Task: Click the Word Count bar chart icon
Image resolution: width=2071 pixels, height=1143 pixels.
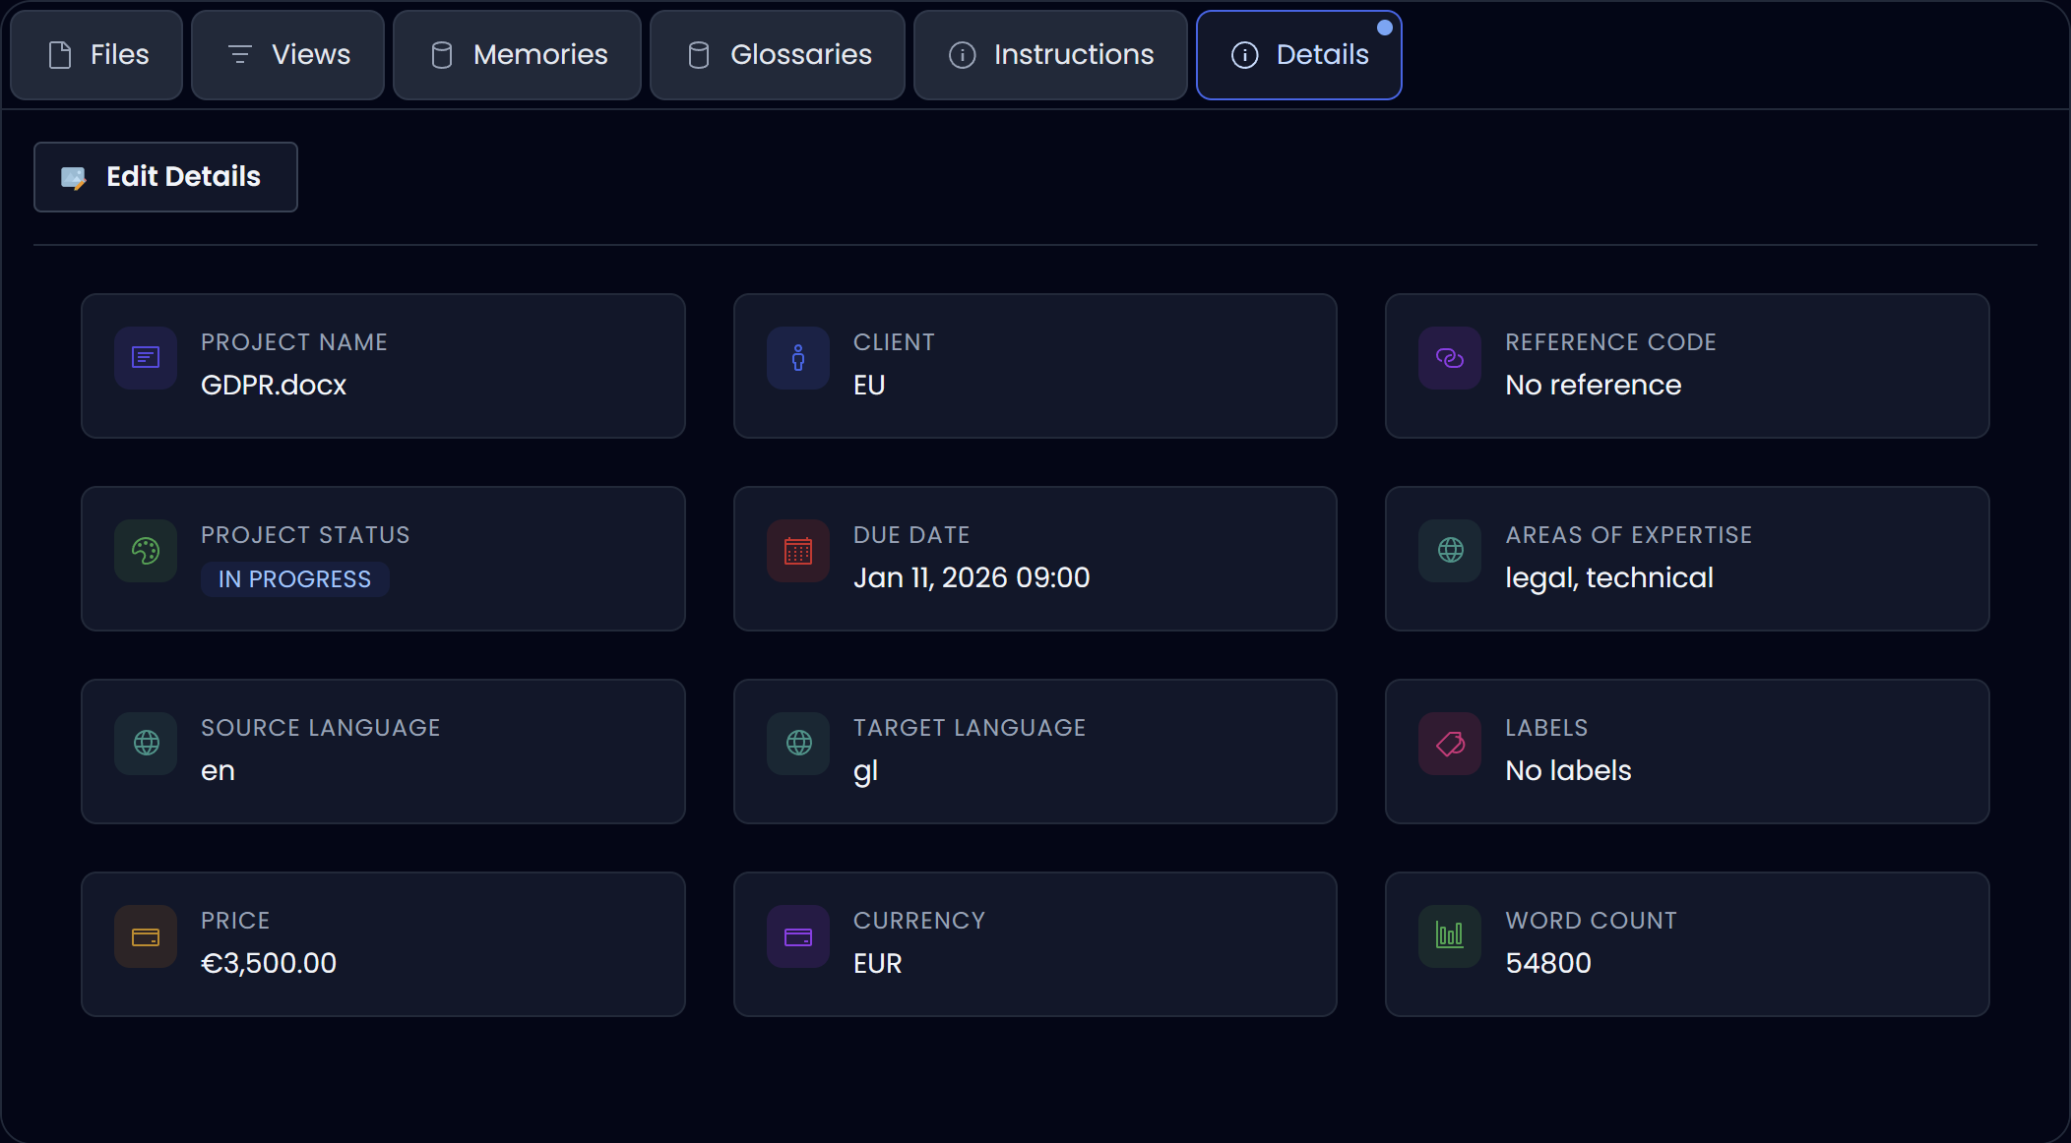Action: [1450, 936]
